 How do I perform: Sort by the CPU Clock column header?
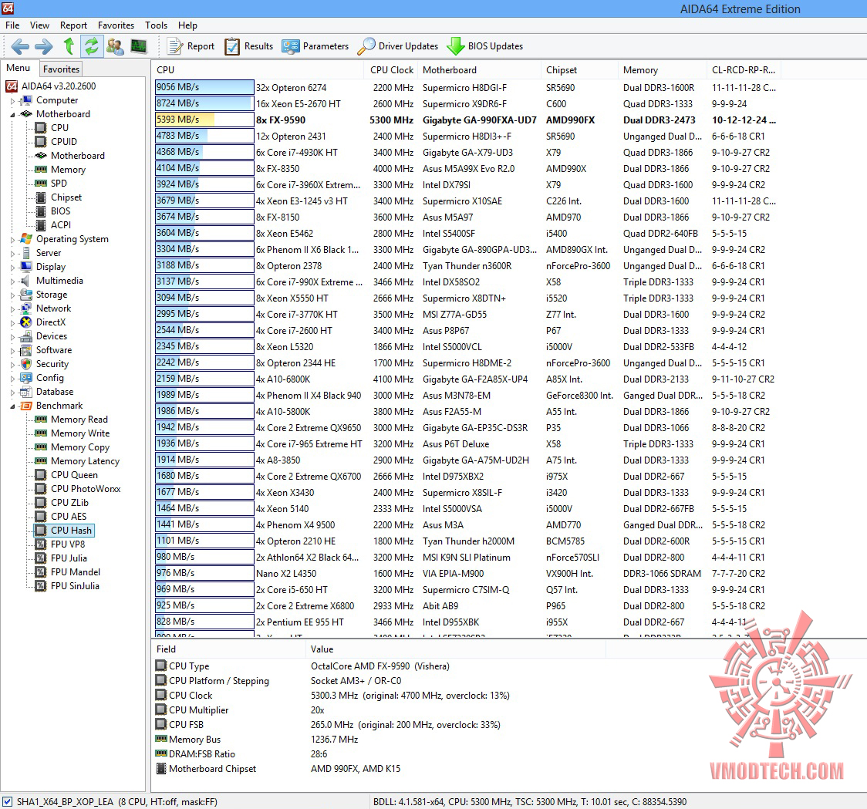[x=392, y=70]
